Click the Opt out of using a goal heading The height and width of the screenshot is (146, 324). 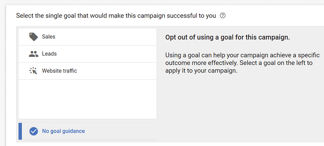coord(228,38)
